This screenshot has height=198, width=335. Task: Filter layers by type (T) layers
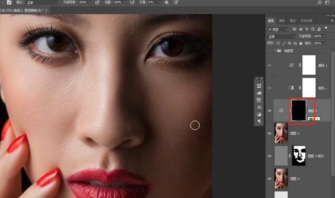(x=307, y=29)
